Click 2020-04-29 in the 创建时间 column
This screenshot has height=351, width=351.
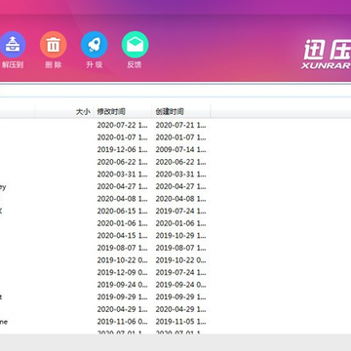click(180, 309)
